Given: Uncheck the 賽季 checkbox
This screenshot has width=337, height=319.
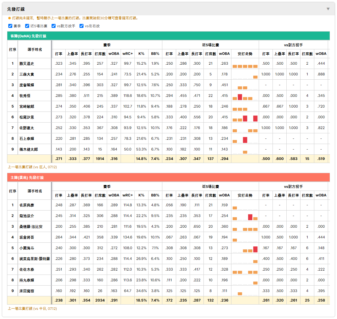Looking at the screenshot, I should pyautogui.click(x=10, y=26).
